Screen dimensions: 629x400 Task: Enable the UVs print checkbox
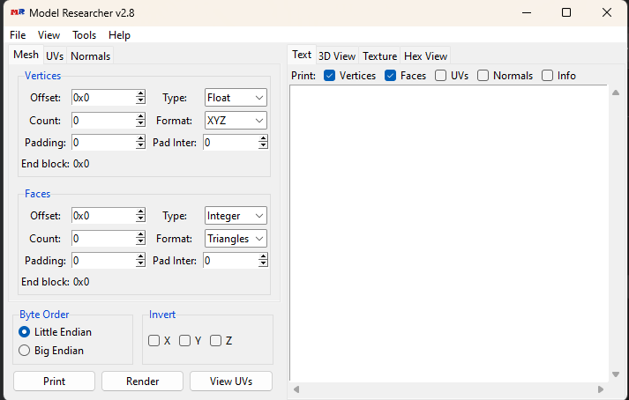tap(441, 76)
